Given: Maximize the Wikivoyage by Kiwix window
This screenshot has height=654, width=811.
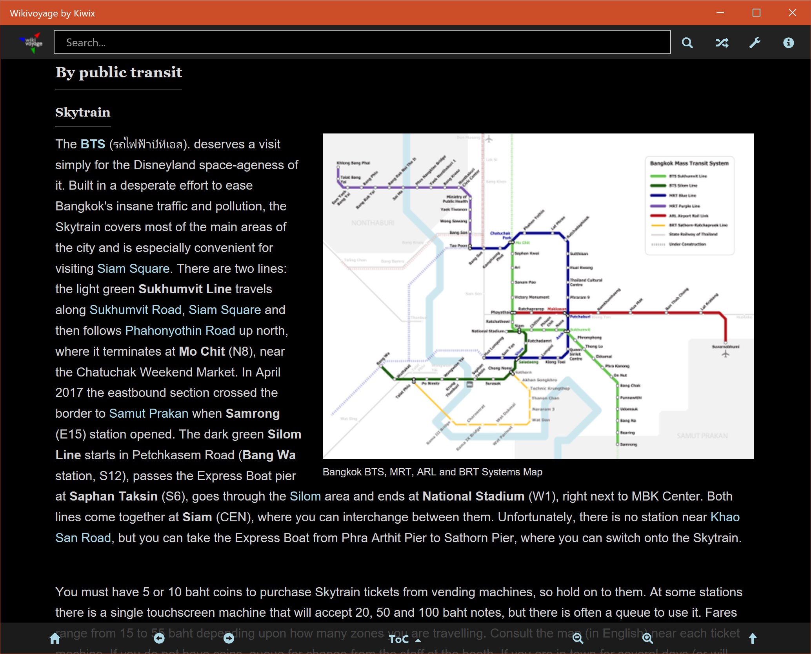Looking at the screenshot, I should tap(756, 13).
